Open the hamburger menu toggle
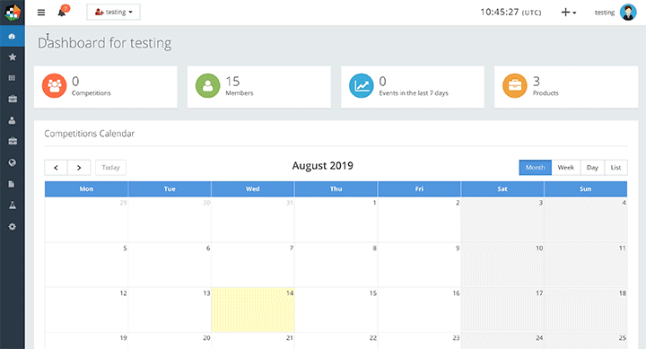This screenshot has height=349, width=646. 41,13
